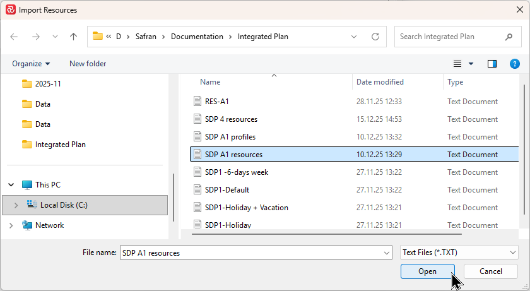The image size is (530, 291).
Task: Click the Open button
Action: click(427, 271)
